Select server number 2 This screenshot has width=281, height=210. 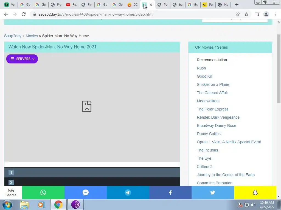[11, 182]
